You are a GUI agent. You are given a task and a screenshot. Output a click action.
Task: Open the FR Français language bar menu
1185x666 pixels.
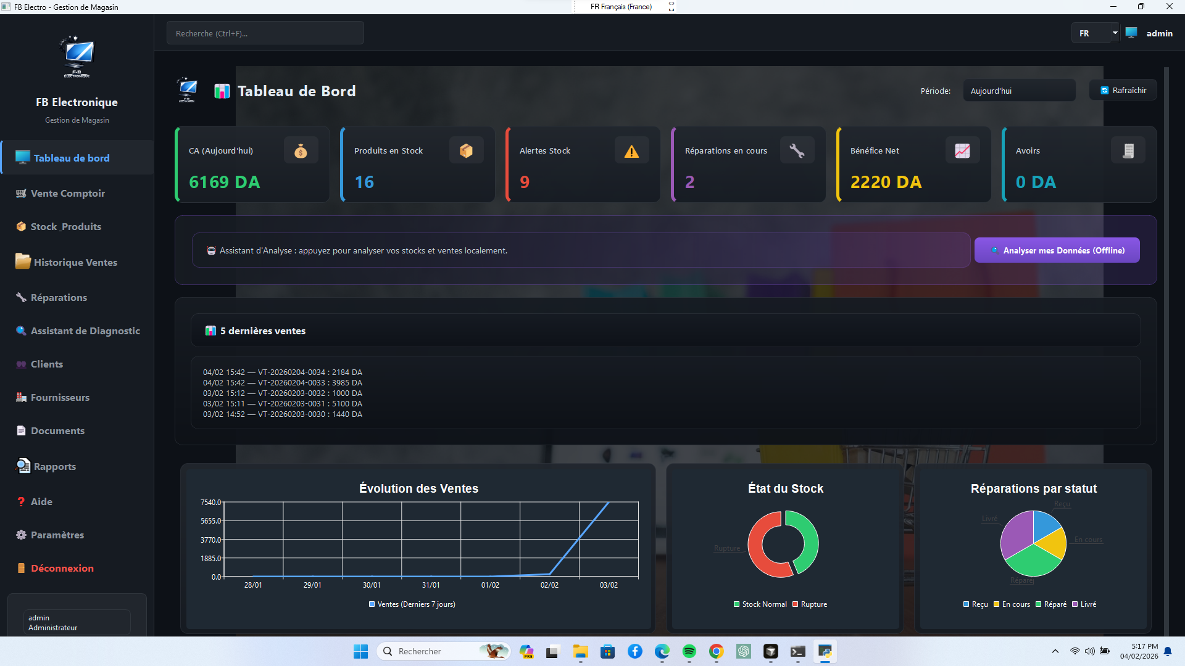pos(620,7)
